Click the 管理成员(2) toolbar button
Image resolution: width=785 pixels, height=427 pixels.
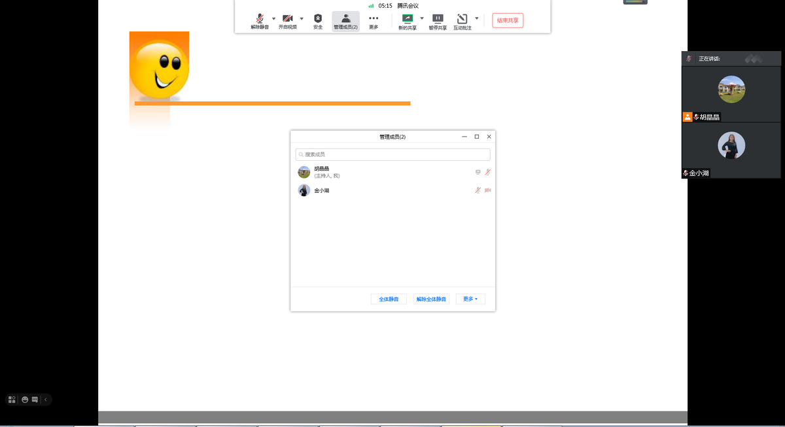345,21
